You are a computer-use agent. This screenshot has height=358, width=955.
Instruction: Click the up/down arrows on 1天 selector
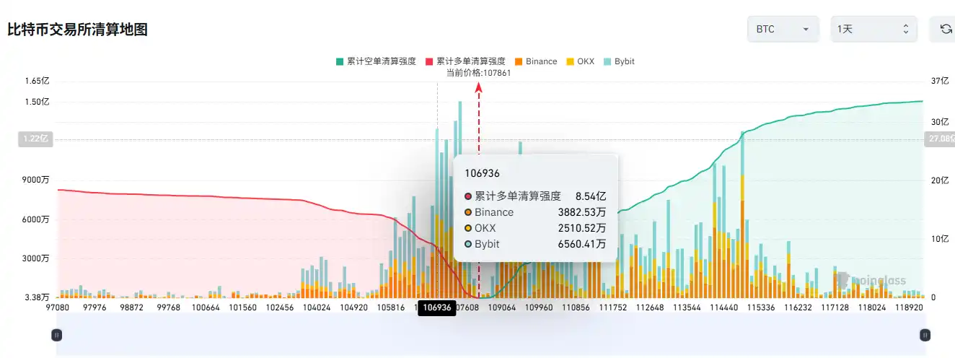[905, 30]
